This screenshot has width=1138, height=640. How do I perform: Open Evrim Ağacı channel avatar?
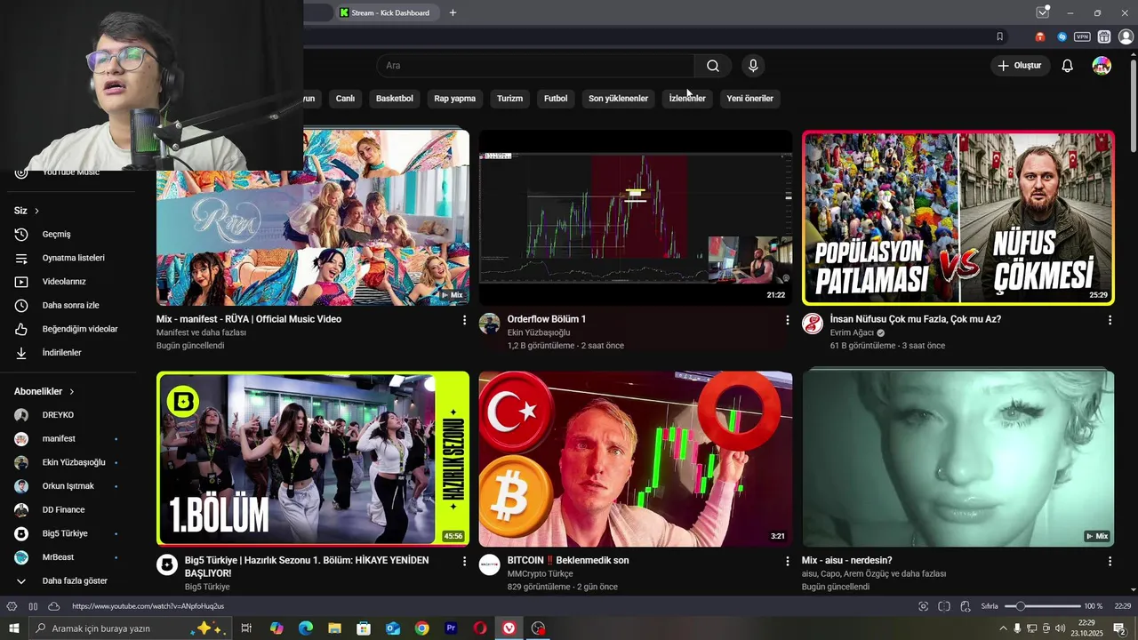(x=813, y=324)
